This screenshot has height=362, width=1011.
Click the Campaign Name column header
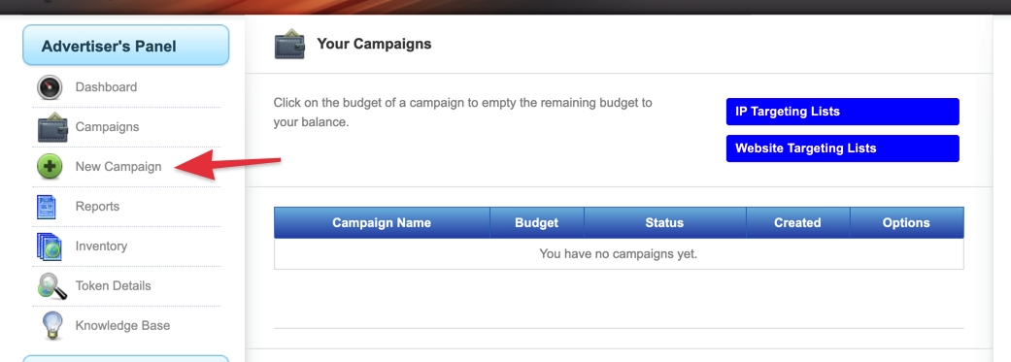382,223
